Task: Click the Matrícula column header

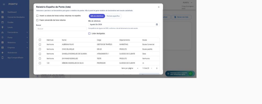Action: [50, 40]
